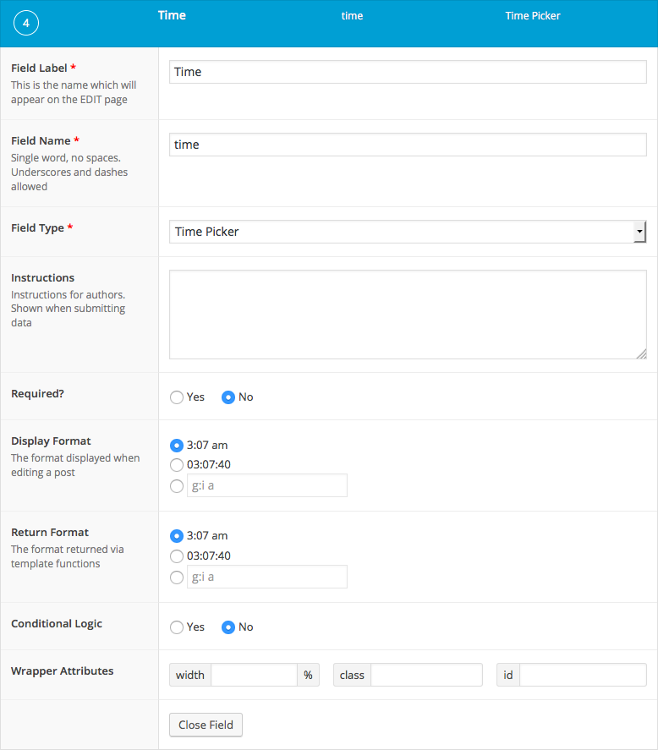Enable Conditional Logic with Yes
Viewport: 658px width, 750px height.
point(177,627)
